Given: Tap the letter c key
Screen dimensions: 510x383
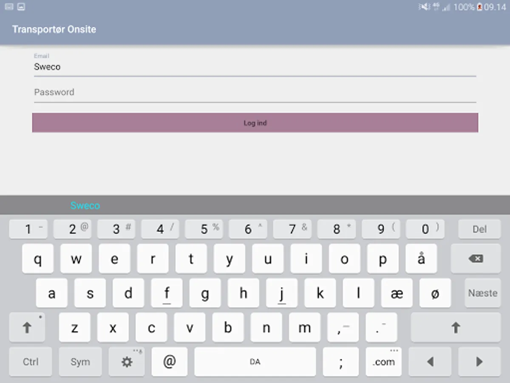Looking at the screenshot, I should pyautogui.click(x=151, y=328).
